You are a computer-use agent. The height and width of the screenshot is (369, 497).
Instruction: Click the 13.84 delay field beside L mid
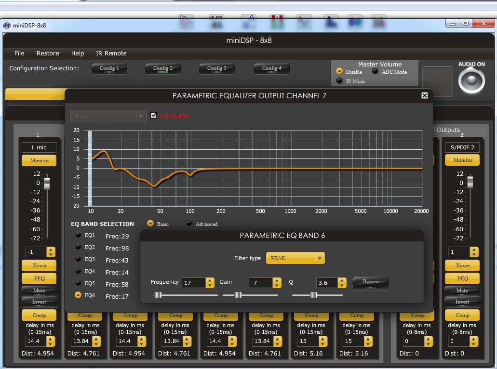pos(81,342)
